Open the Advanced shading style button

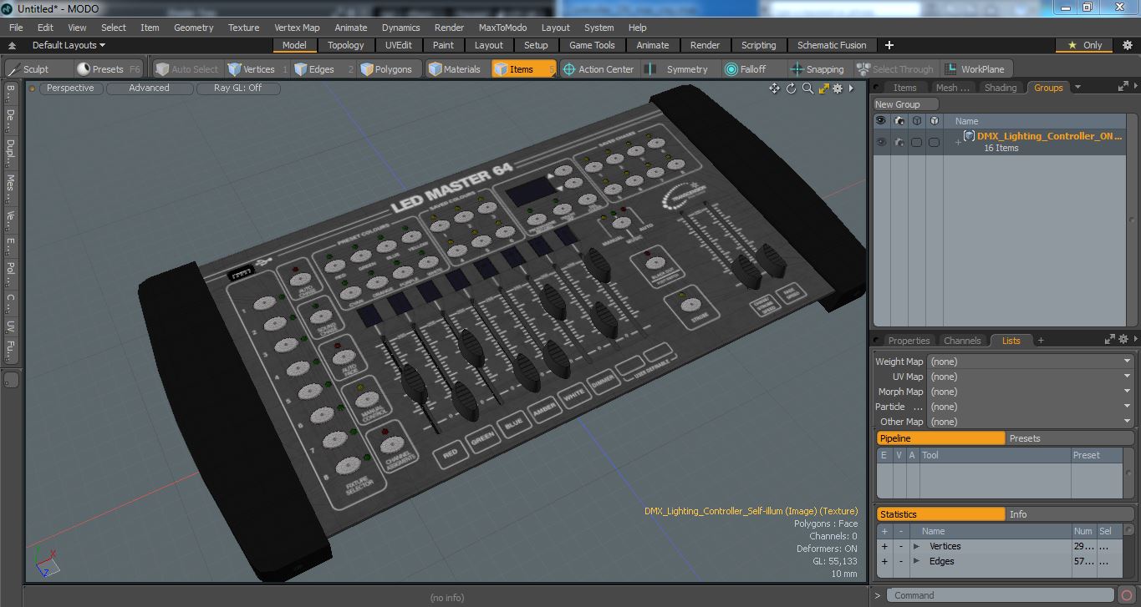(x=149, y=88)
